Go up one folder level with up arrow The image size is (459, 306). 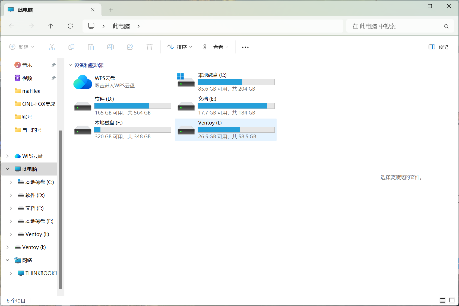[50, 26]
